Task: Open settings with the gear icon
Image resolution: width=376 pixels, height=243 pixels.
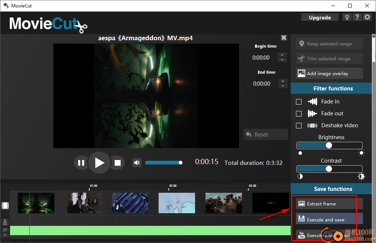Action: 367,17
